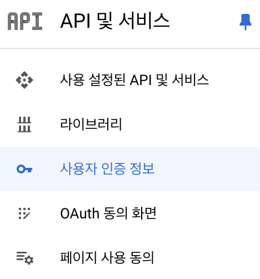Click the page usage agreement settings icon
This screenshot has height=279, width=260.
click(x=25, y=258)
